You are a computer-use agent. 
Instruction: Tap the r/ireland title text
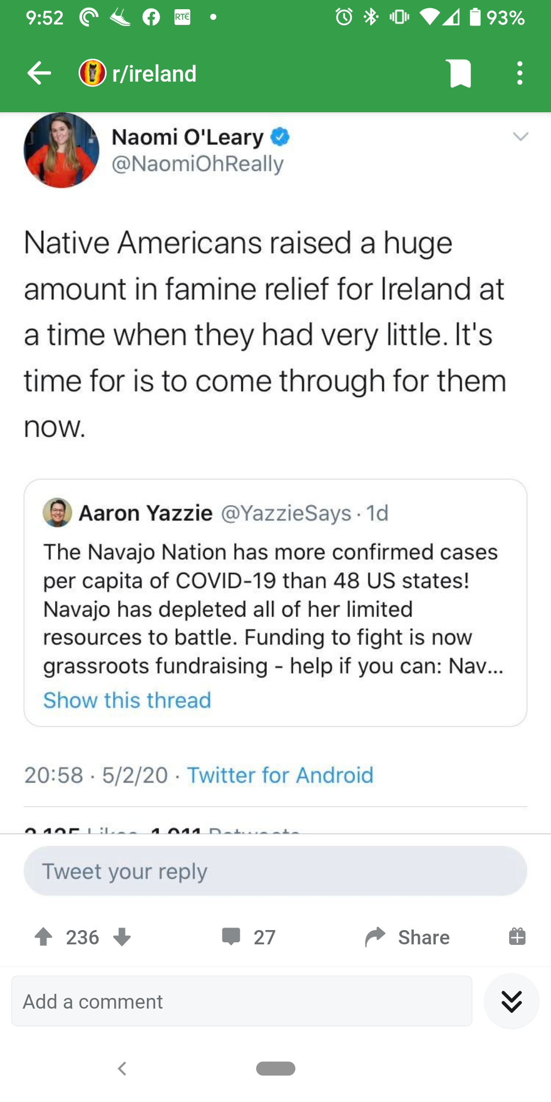point(154,73)
